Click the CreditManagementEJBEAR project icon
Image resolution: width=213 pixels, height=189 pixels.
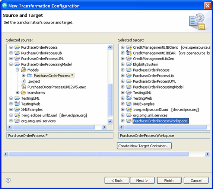pos(129,53)
